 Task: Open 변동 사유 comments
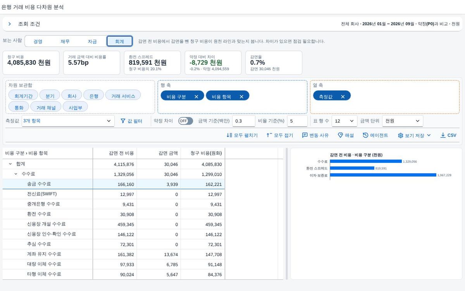(x=315, y=135)
